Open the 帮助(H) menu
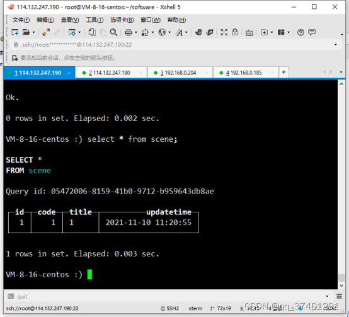The height and width of the screenshot is (317, 349). click(176, 20)
